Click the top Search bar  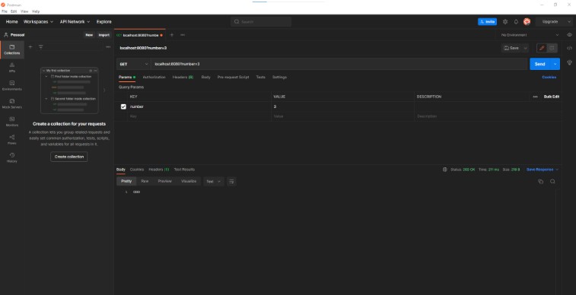coord(261,21)
